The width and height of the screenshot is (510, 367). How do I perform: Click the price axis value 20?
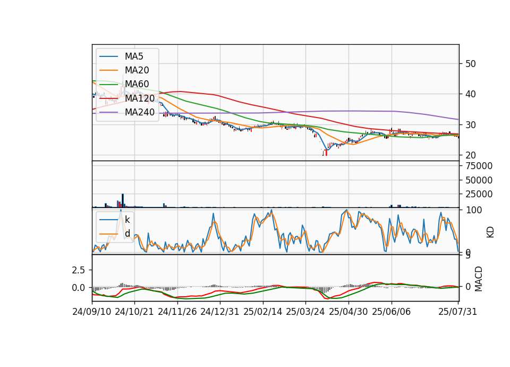pyautogui.click(x=471, y=155)
